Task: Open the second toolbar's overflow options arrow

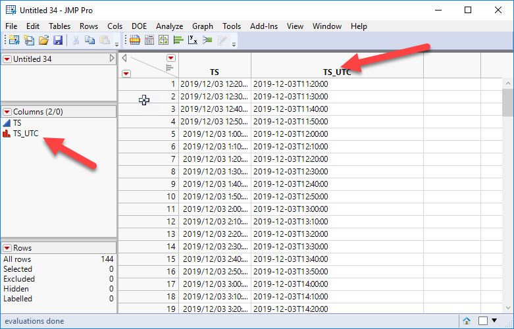Action: click(234, 44)
